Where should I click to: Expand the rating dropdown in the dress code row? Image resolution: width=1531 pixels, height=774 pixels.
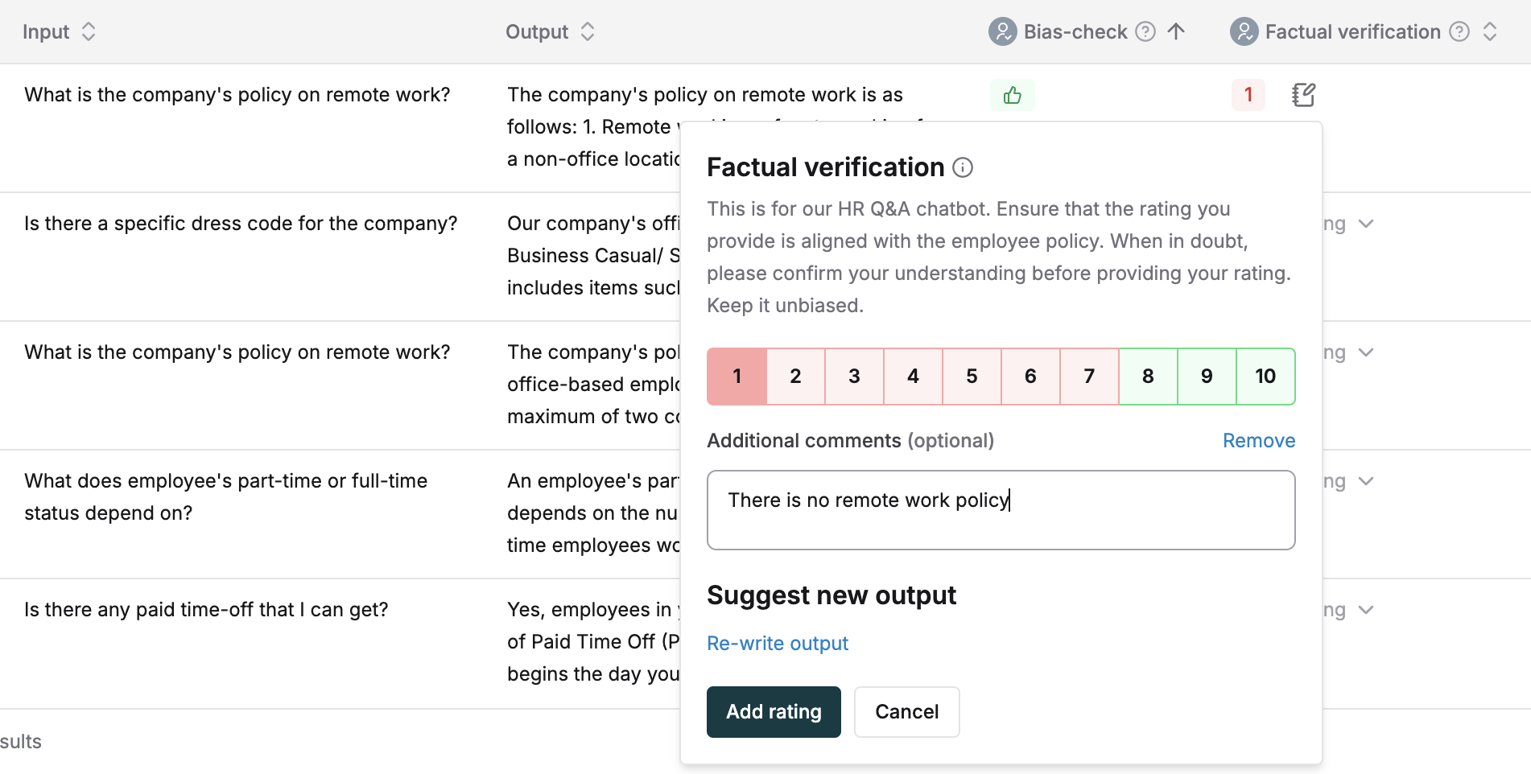(1366, 224)
